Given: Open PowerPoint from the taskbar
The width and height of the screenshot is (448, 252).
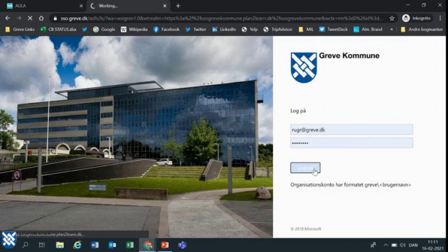Looking at the screenshot, I should 165,245.
